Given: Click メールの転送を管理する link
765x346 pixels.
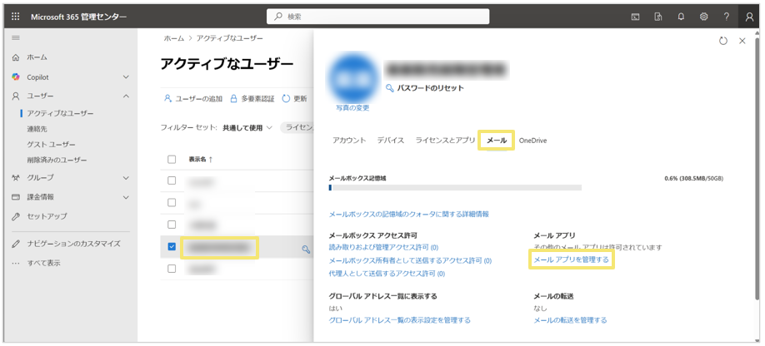Looking at the screenshot, I should point(570,320).
